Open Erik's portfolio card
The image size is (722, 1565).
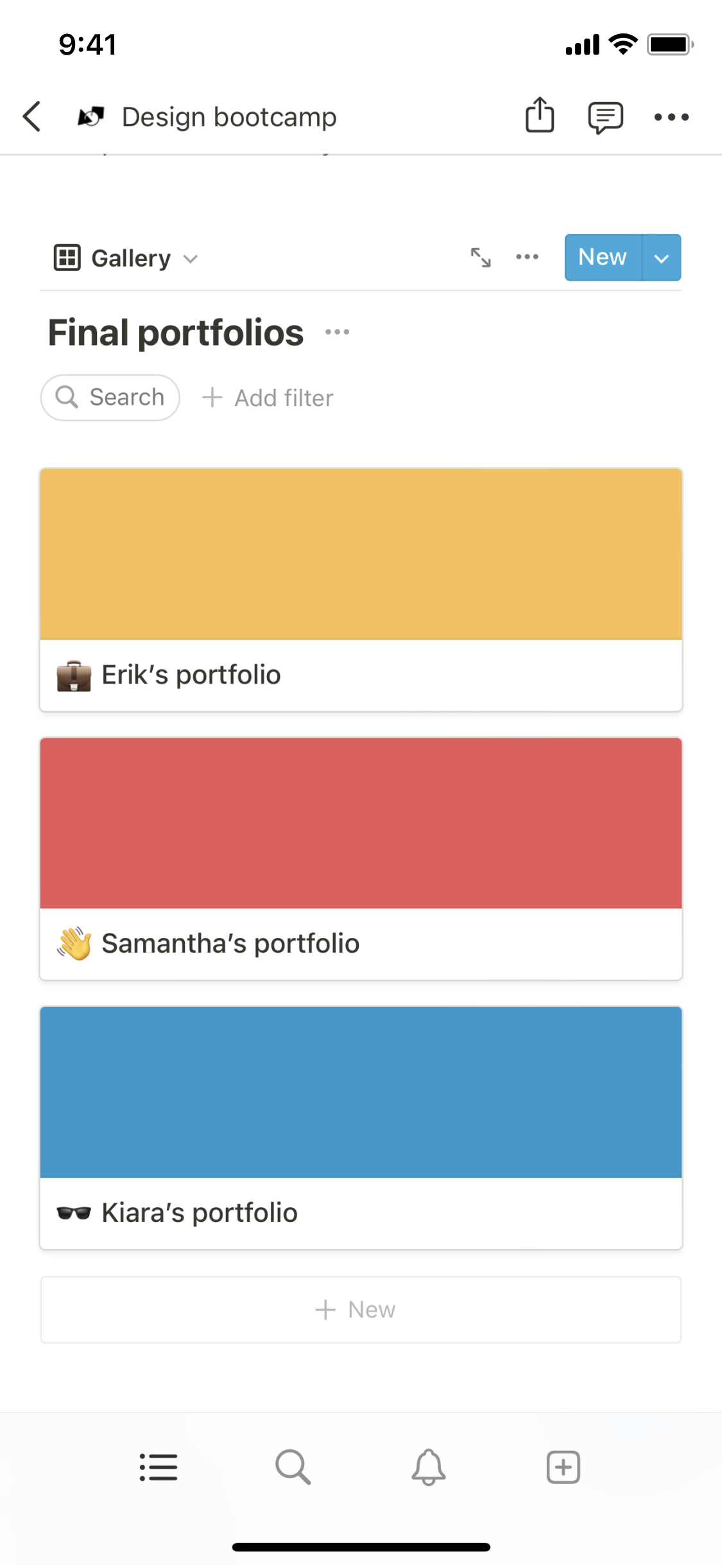click(361, 675)
